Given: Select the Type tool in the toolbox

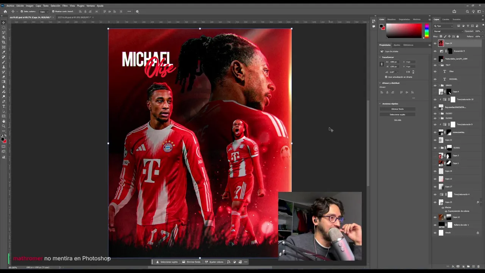Looking at the screenshot, I should [4, 107].
